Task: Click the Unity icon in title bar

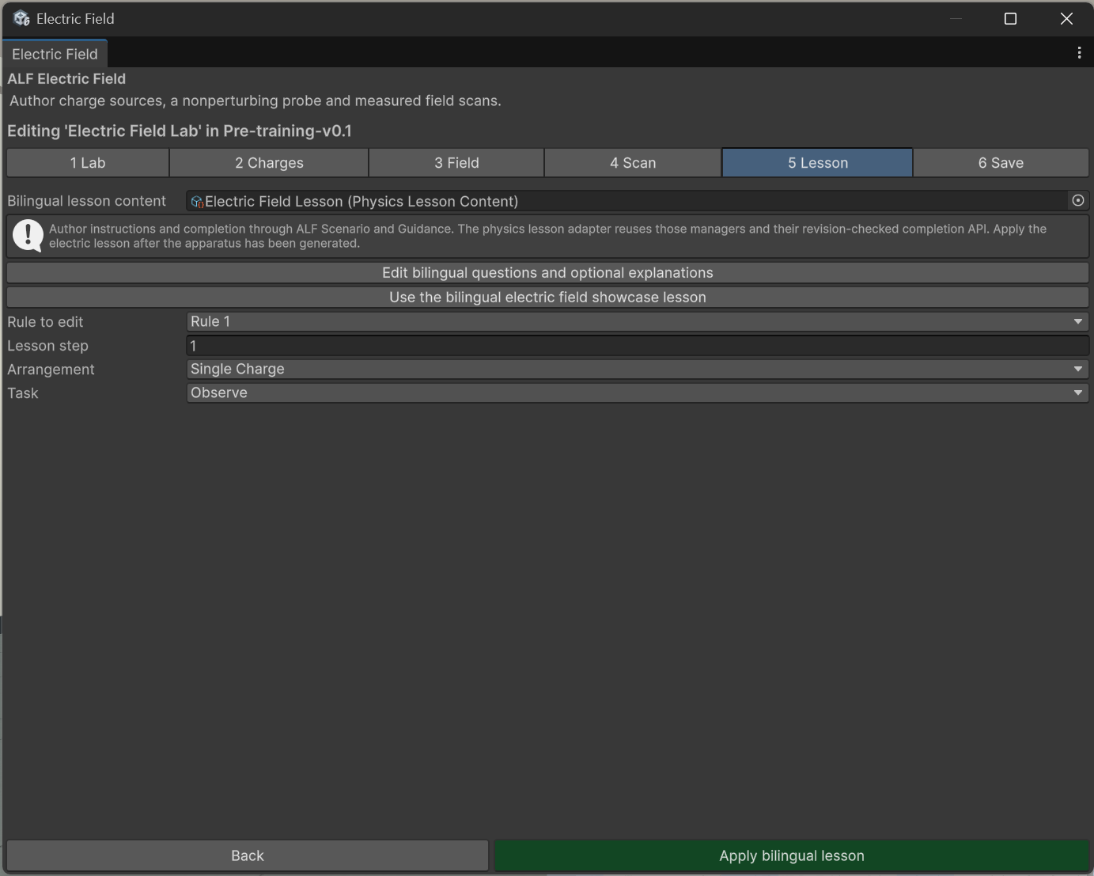Action: [x=21, y=18]
